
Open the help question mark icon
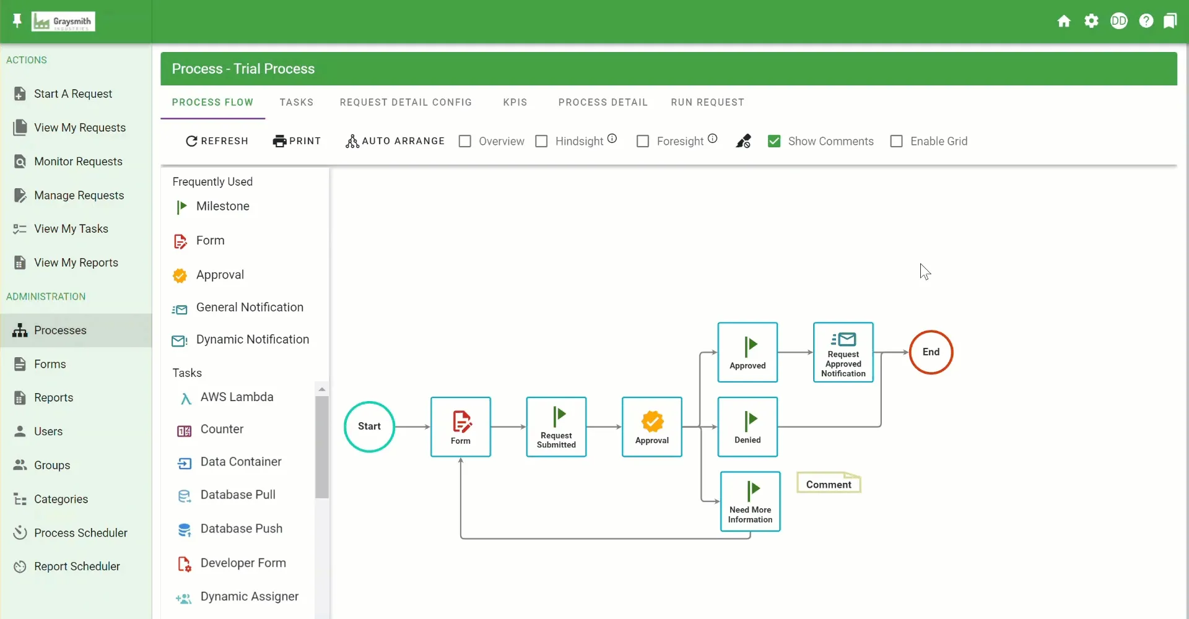click(x=1146, y=22)
